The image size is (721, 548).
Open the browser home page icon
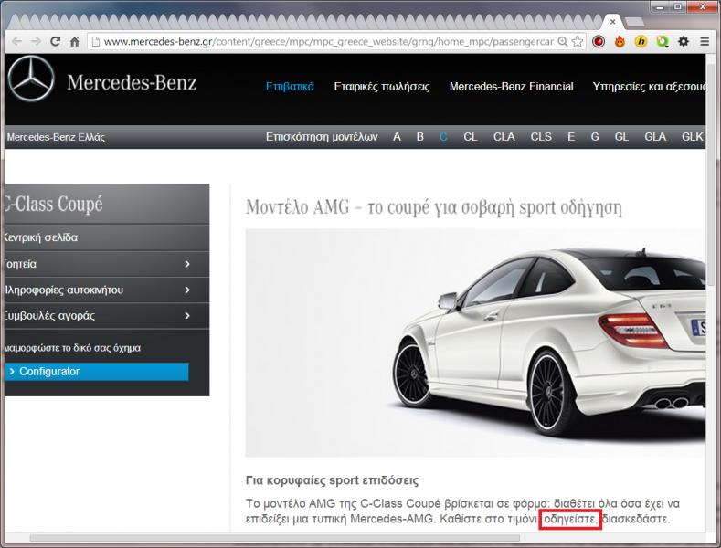point(75,41)
